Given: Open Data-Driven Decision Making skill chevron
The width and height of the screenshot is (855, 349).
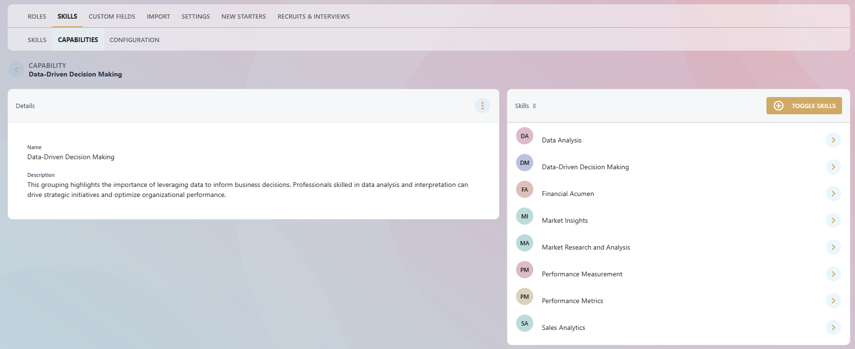Looking at the screenshot, I should click(833, 167).
